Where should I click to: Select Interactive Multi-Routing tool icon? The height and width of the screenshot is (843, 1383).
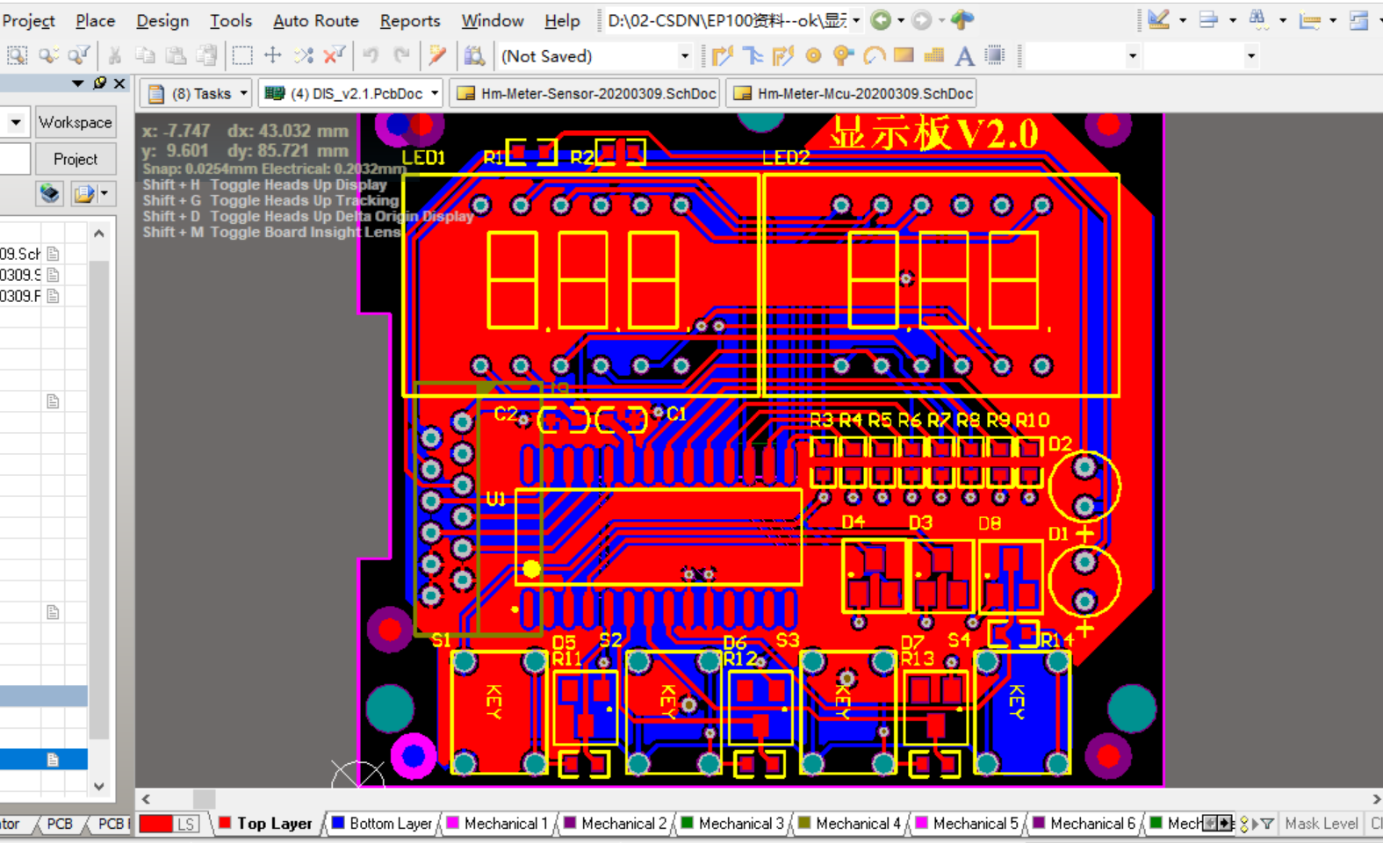753,56
